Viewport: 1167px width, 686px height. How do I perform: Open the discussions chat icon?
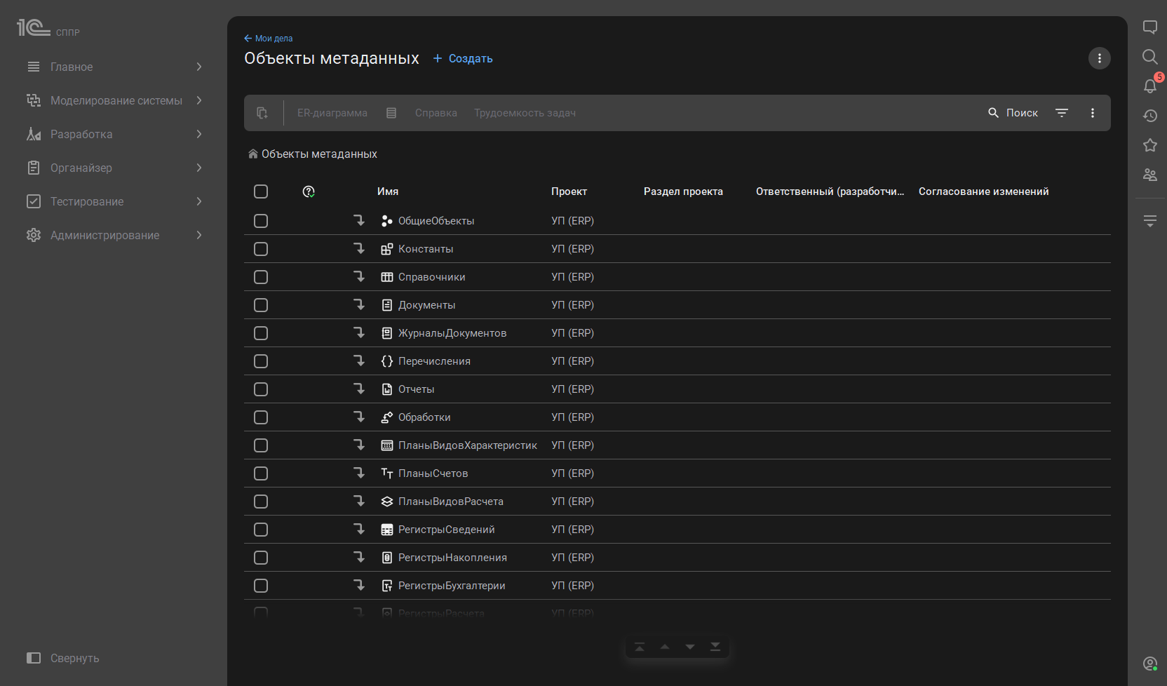(1149, 27)
